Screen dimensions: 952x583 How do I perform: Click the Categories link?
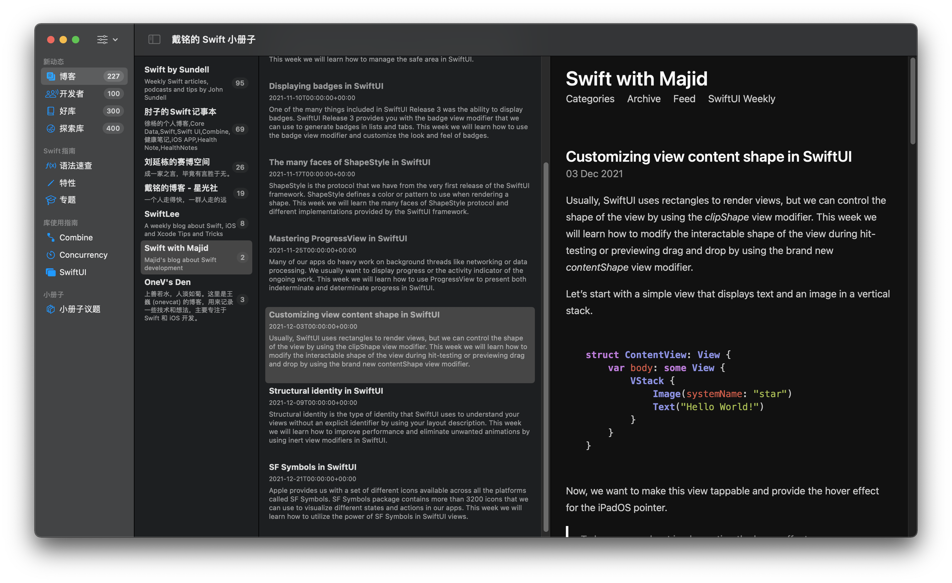[x=590, y=99]
